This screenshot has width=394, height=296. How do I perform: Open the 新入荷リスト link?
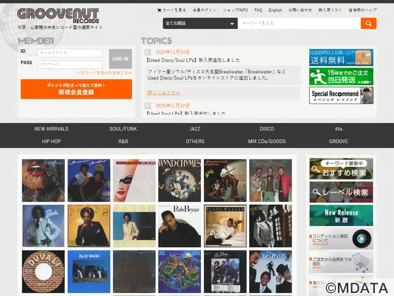(330, 10)
